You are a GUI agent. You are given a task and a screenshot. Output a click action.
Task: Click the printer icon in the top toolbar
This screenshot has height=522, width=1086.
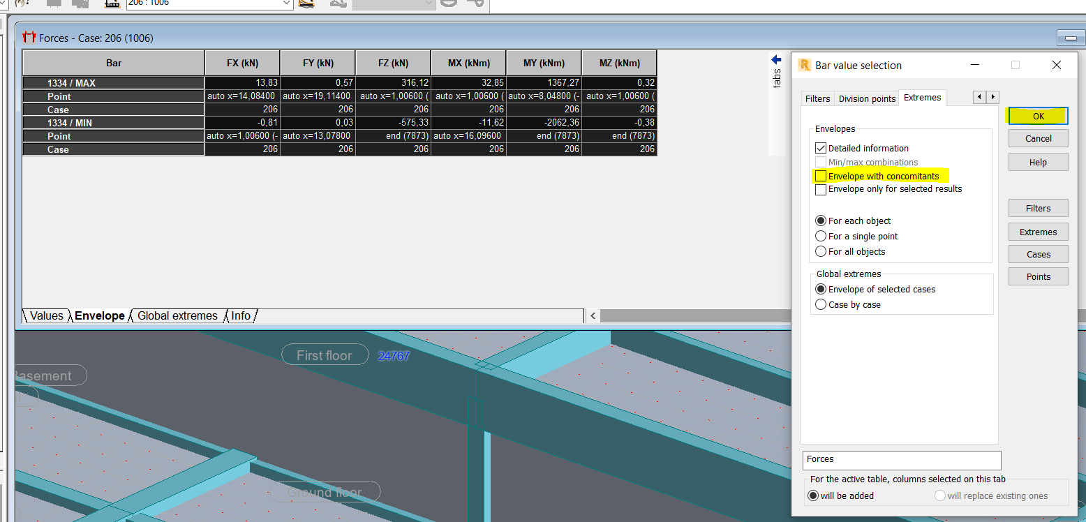[53, 4]
